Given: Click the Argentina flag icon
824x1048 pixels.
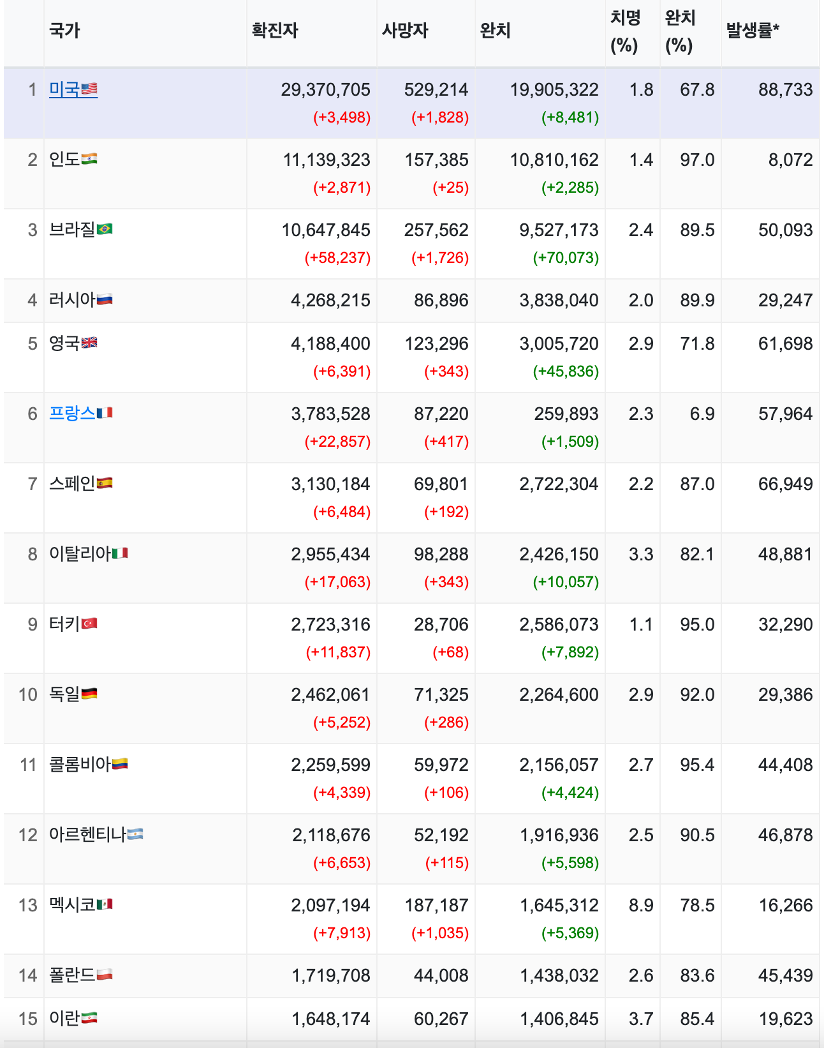Looking at the screenshot, I should click(x=135, y=834).
